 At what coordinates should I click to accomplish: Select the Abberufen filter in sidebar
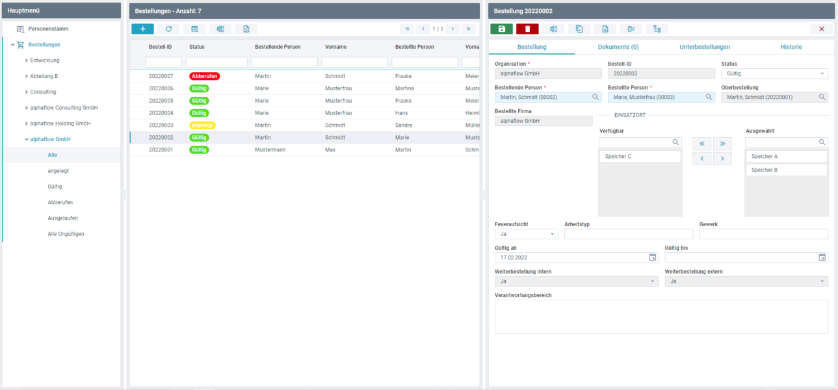(x=60, y=202)
